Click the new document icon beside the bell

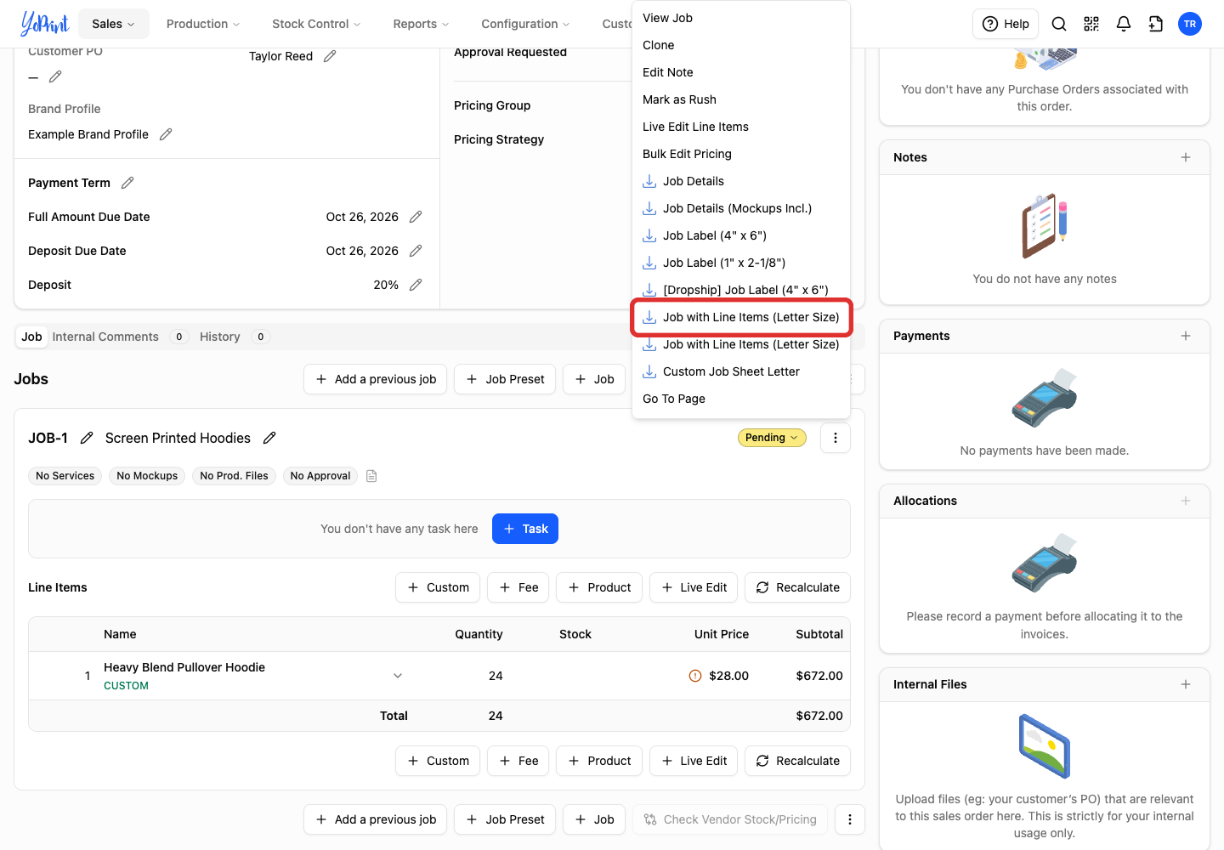[1156, 24]
